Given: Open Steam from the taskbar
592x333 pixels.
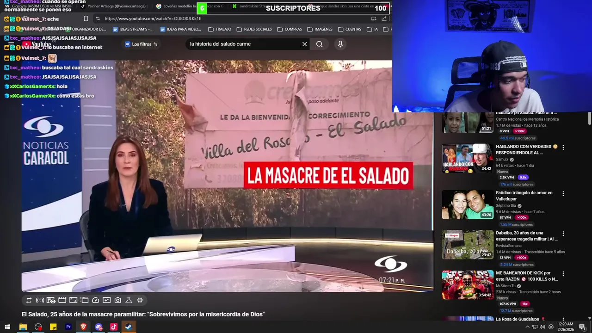Looking at the screenshot, I should click(129, 327).
